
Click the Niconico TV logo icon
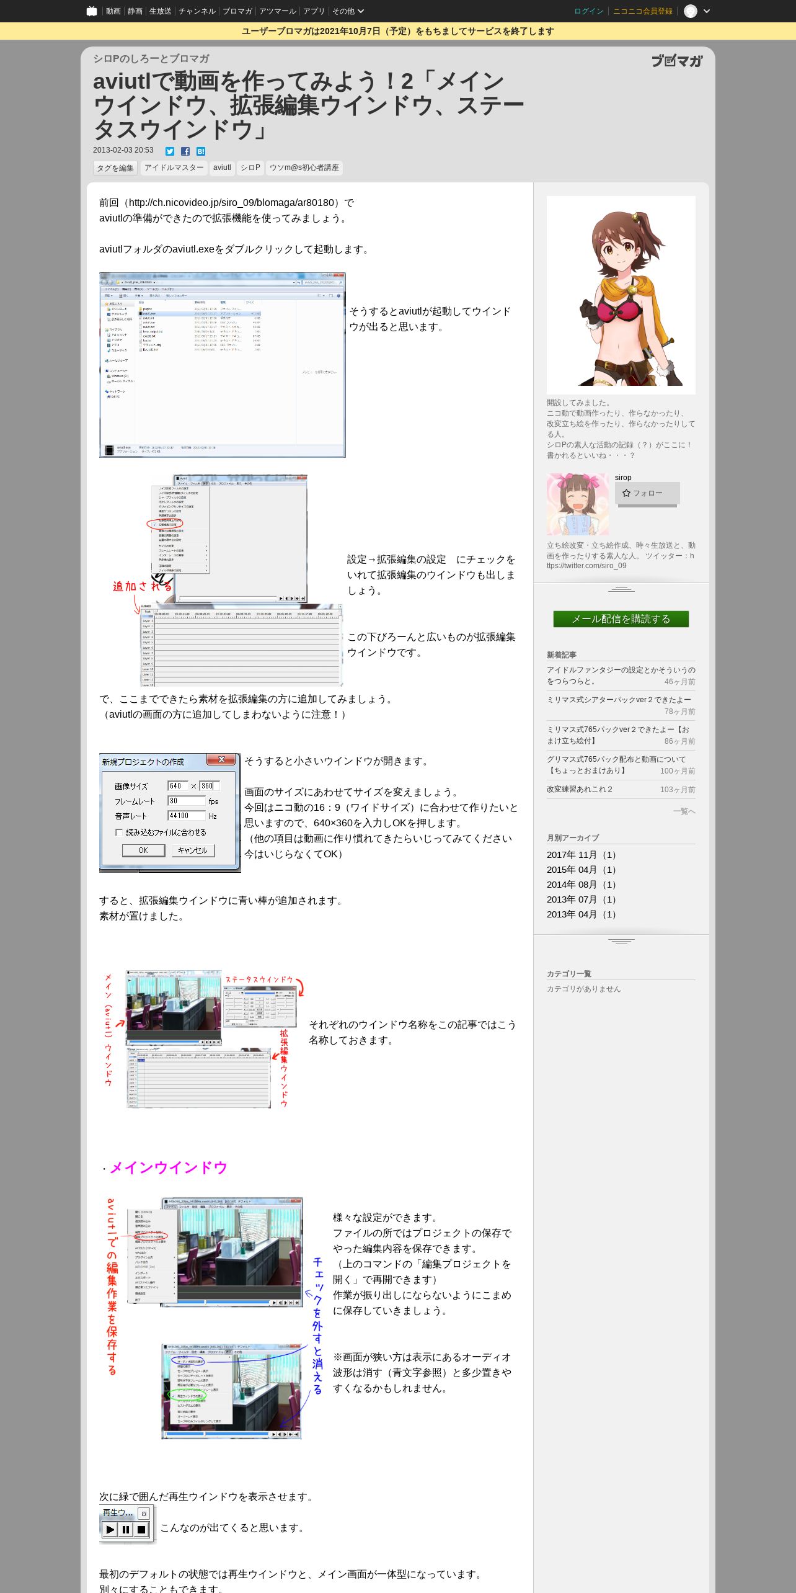pyautogui.click(x=92, y=11)
